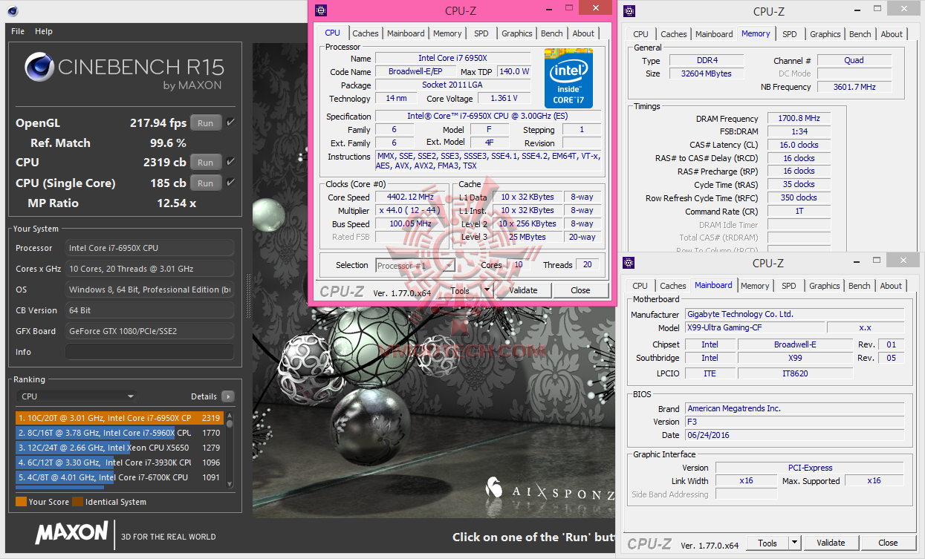Select ranking row 1 Core i7-6950X

119,418
